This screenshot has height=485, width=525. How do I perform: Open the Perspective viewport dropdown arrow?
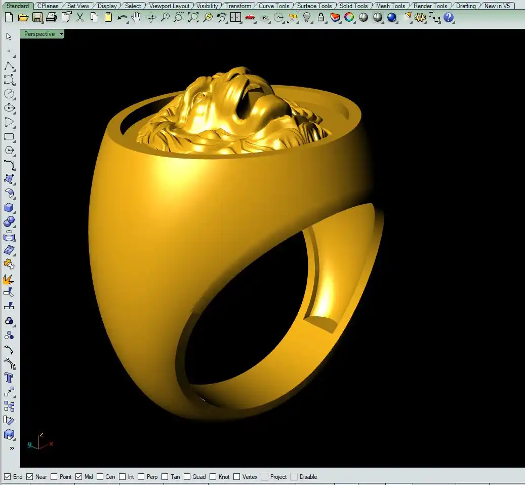tap(62, 34)
